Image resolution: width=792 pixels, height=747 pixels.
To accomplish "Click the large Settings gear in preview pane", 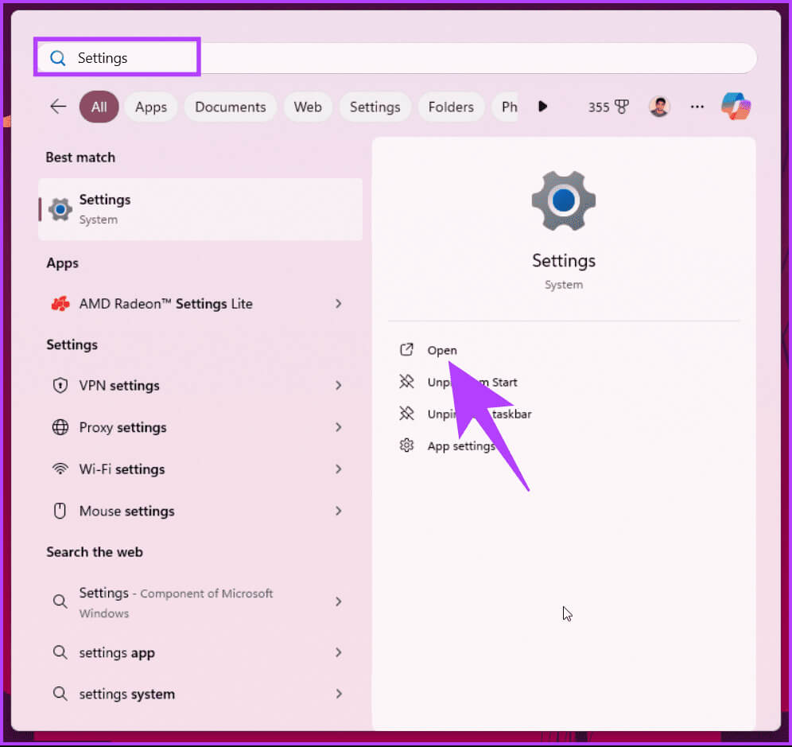I will pyautogui.click(x=564, y=200).
